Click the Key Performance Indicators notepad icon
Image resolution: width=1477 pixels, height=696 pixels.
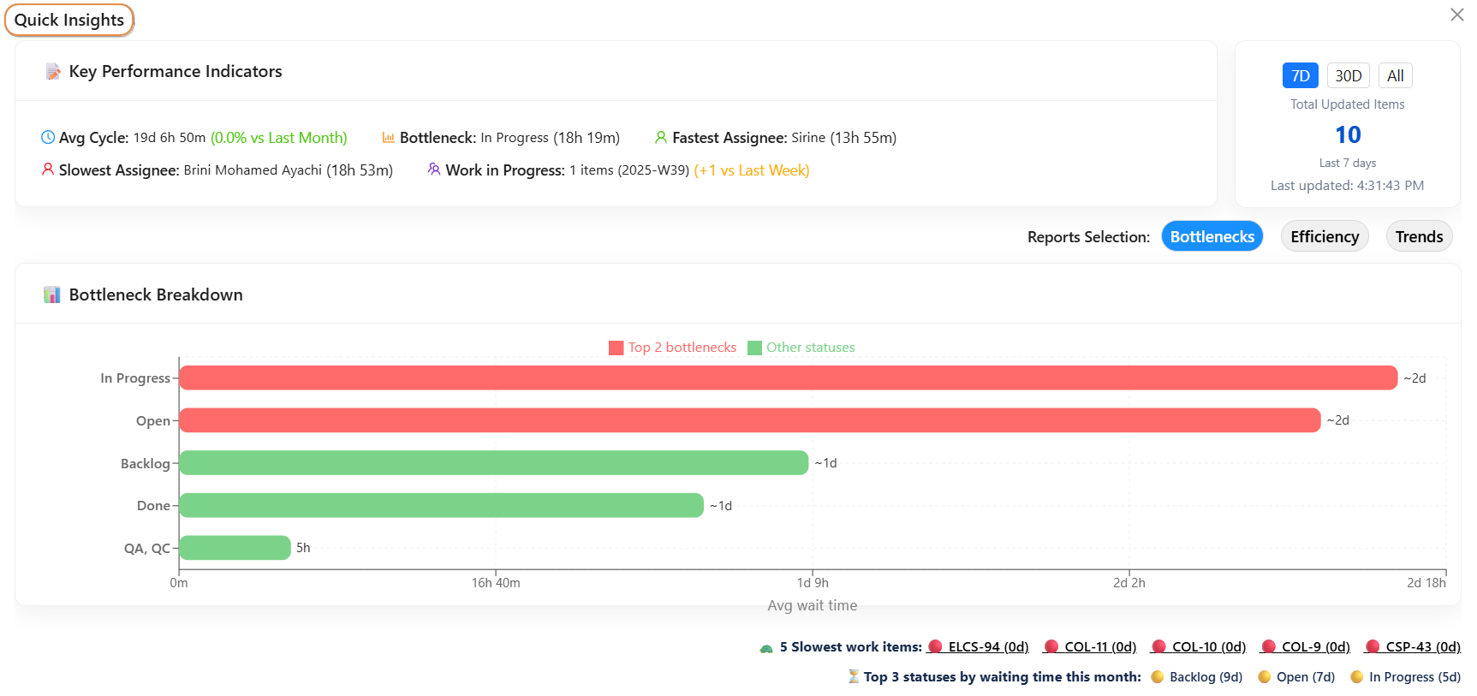[53, 72]
